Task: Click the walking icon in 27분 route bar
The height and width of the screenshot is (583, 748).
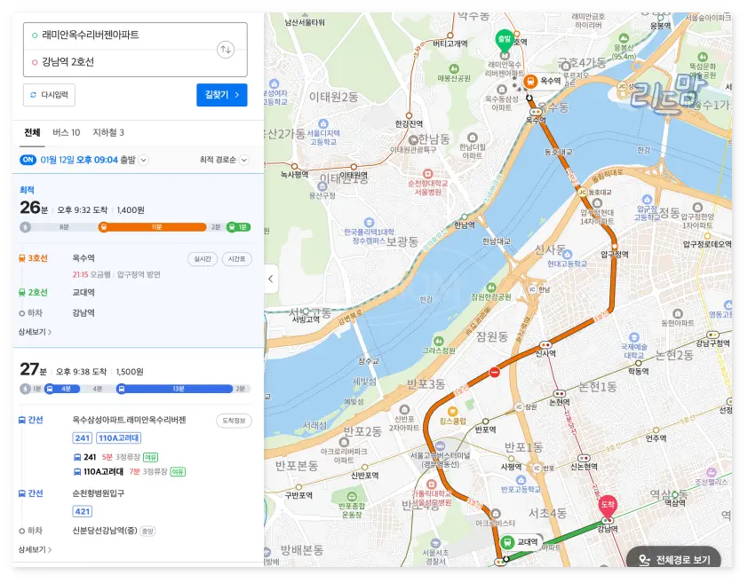Action: pyautogui.click(x=25, y=389)
